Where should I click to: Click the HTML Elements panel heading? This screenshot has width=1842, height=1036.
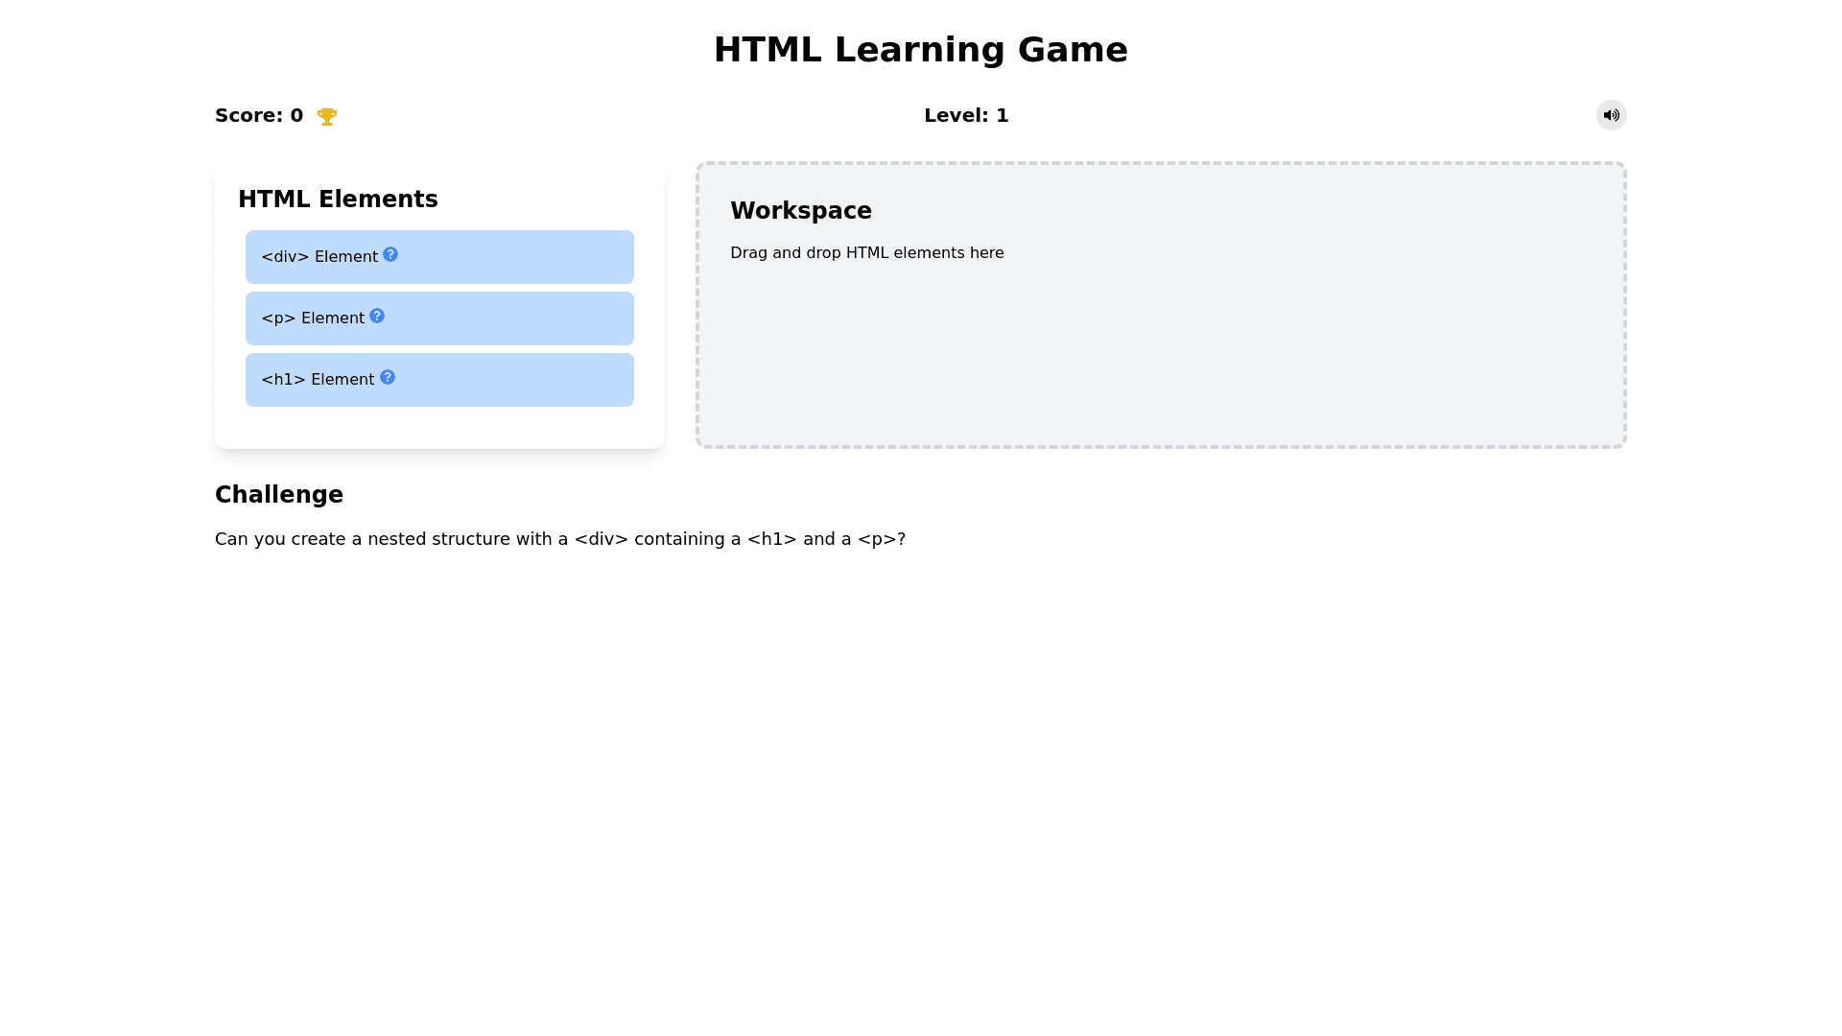tap(338, 200)
